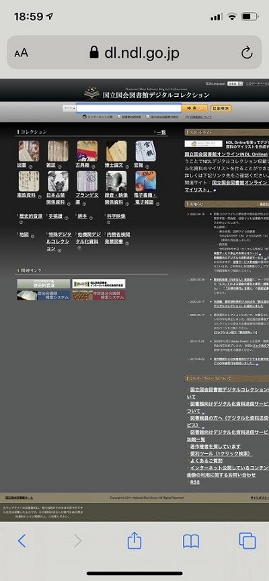Click the WARP web archive banner
The image size is (269, 581).
click(x=99, y=284)
